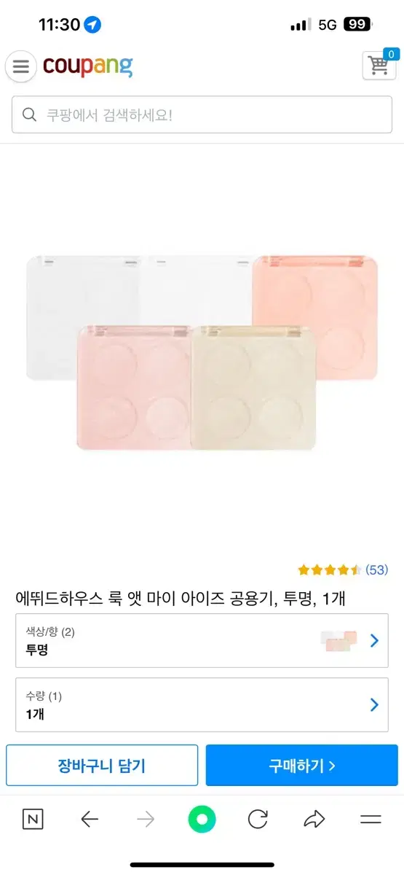Open the shopping cart icon
404x875 pixels.
379,65
